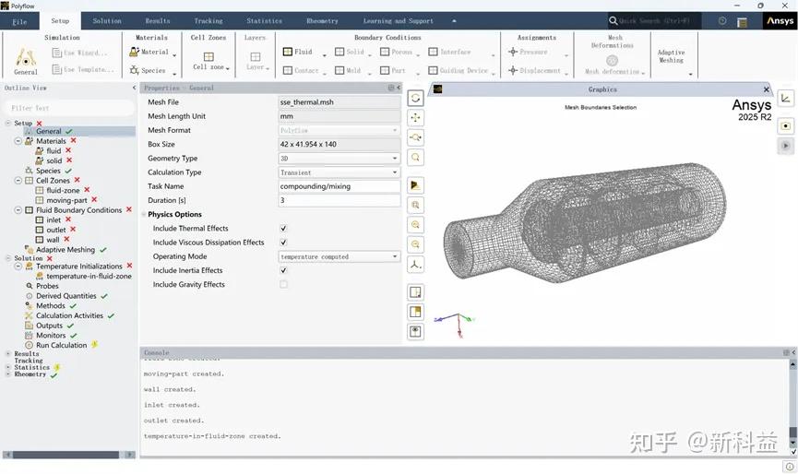Screen dimensions: 798x474
Task: Open the Adaptive Meshing ribbon dropdown arrow
Action: click(x=690, y=75)
